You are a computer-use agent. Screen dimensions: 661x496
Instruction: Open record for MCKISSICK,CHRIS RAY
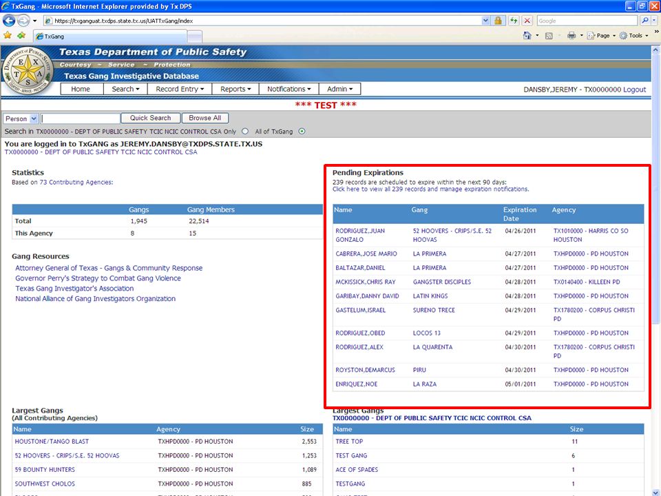tap(366, 282)
